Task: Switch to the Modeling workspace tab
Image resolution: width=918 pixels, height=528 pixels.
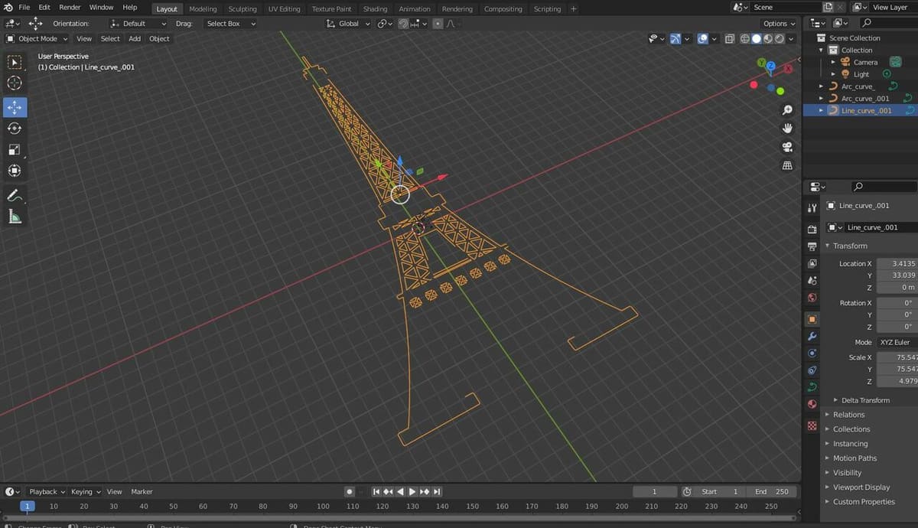Action: click(203, 8)
